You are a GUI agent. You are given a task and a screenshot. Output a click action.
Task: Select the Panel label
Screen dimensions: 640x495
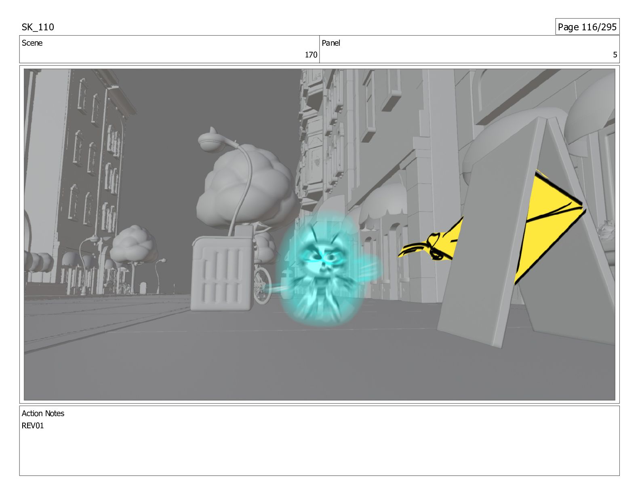pyautogui.click(x=331, y=43)
